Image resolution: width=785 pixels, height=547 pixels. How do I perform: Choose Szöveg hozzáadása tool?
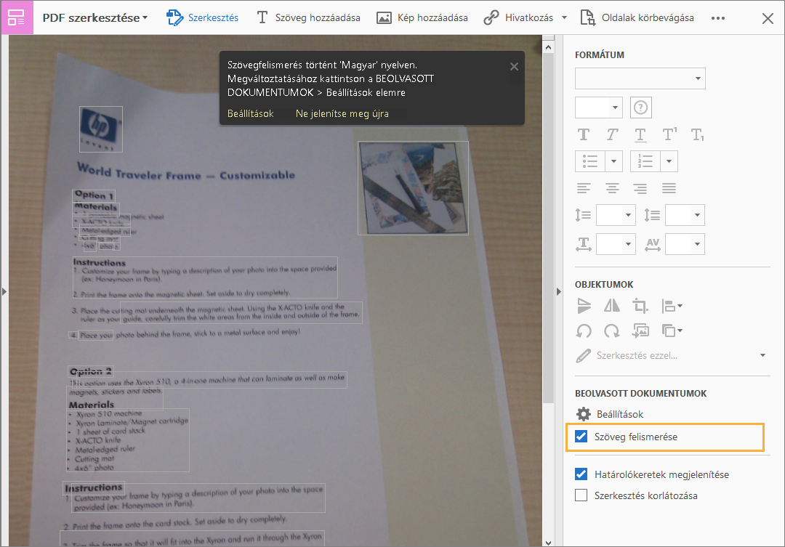pyautogui.click(x=308, y=18)
